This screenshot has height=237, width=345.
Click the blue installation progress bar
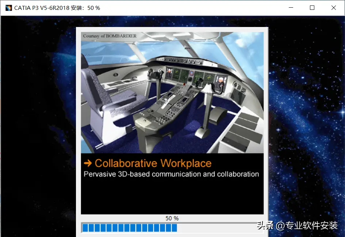pos(172,228)
